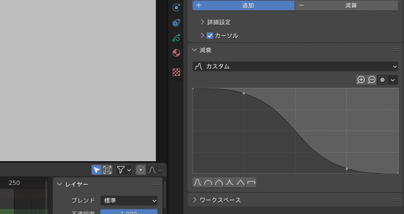Open the curve tools dropdown arrow
The image size is (404, 214).
[393, 80]
